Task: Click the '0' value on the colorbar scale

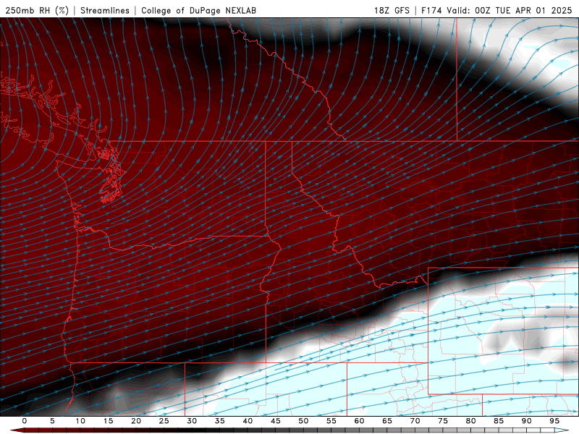Action: click(25, 421)
